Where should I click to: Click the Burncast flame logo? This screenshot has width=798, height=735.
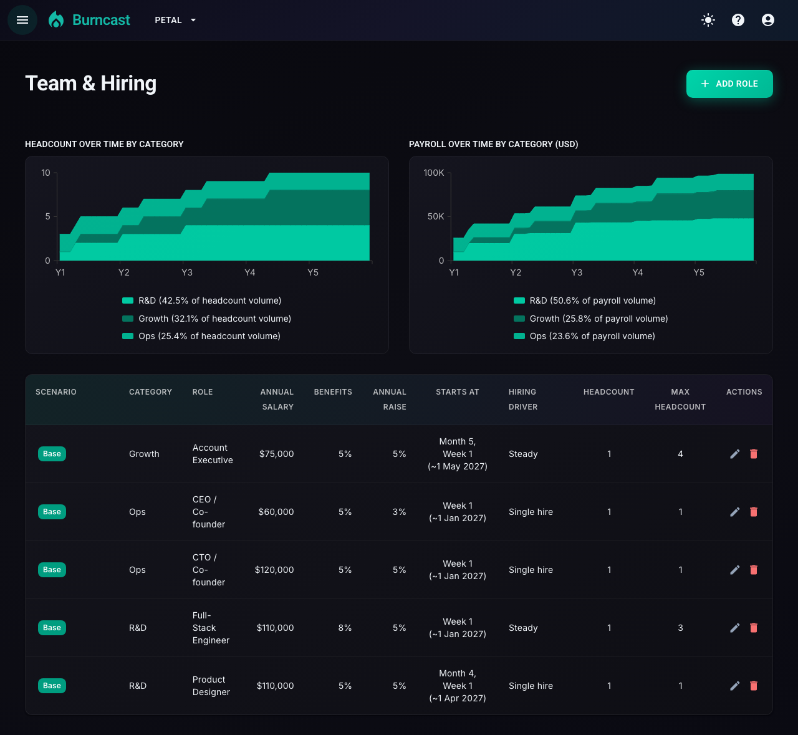[56, 20]
